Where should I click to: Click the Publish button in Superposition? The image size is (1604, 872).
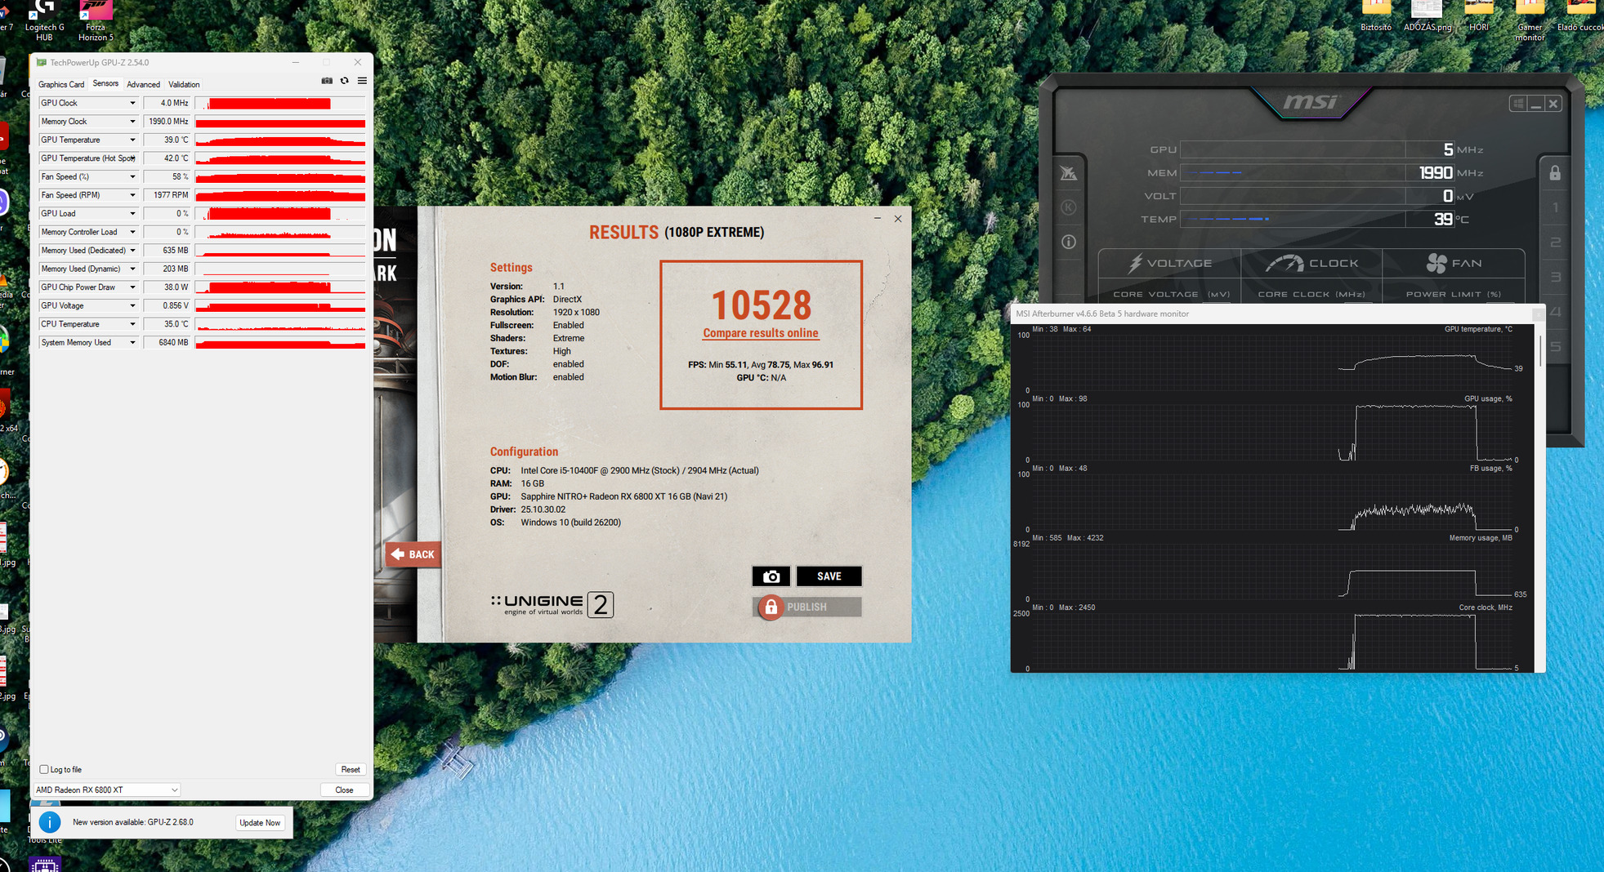coord(806,607)
